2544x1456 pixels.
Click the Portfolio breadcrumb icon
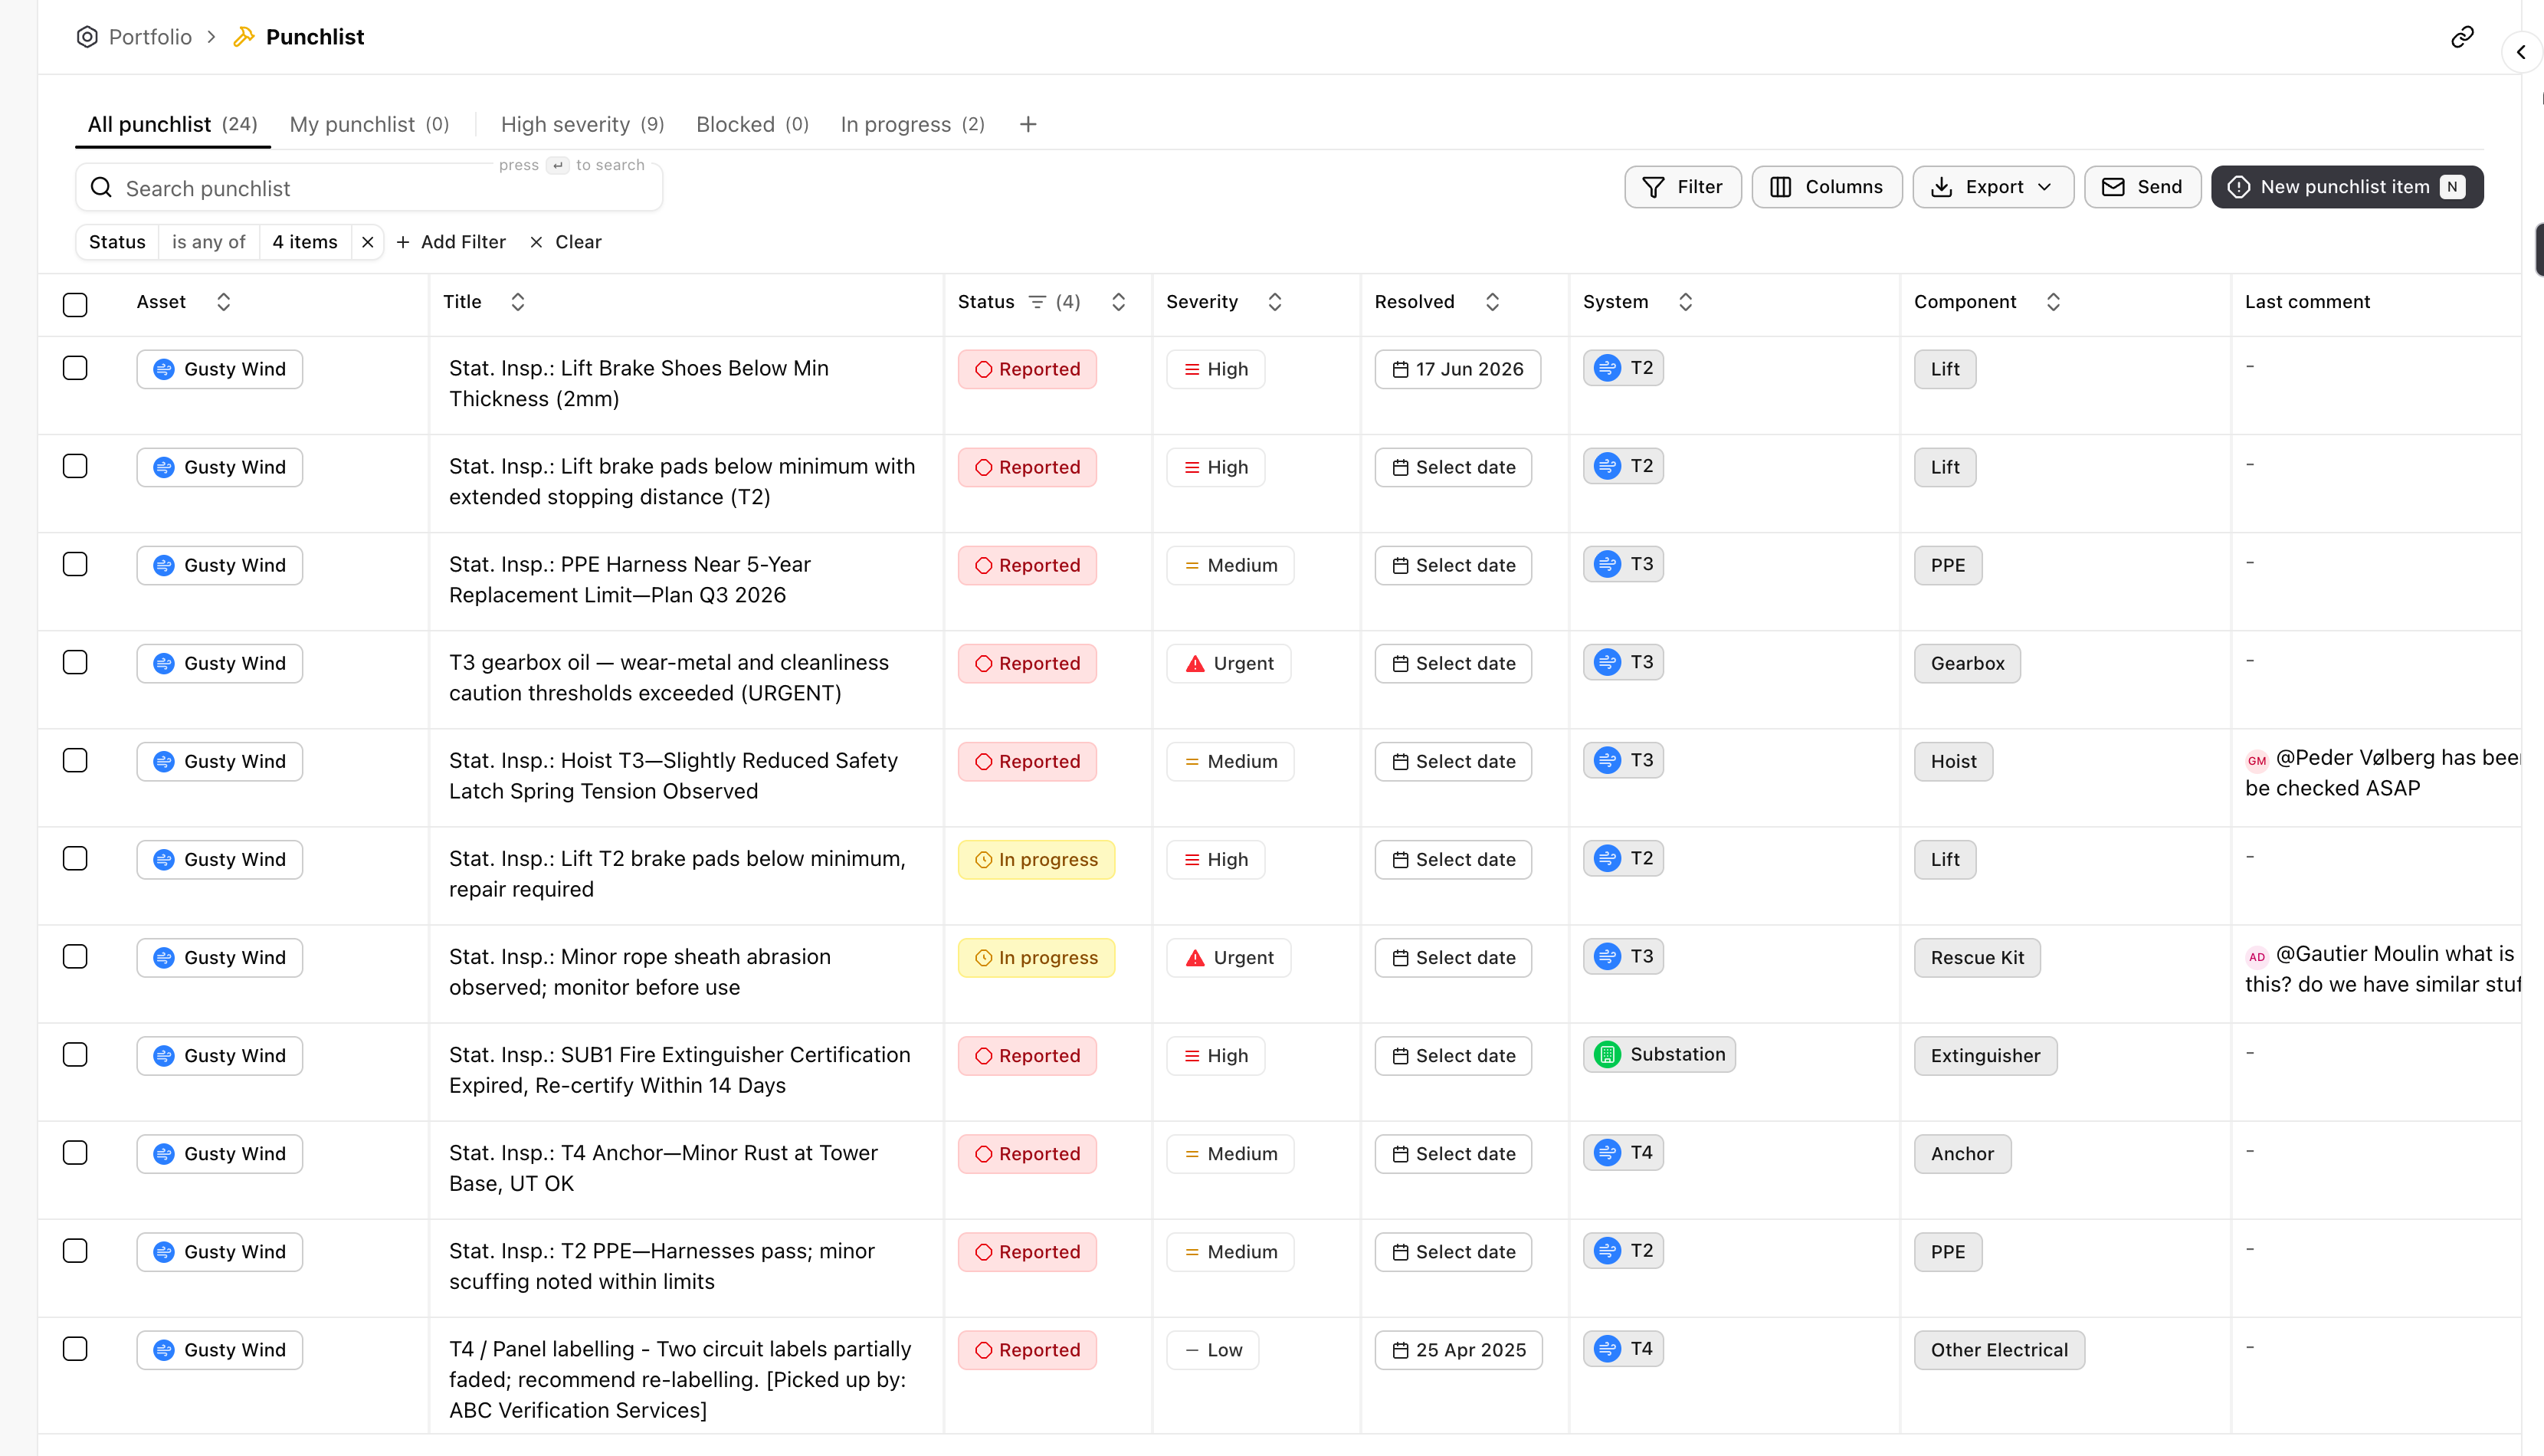[x=87, y=37]
